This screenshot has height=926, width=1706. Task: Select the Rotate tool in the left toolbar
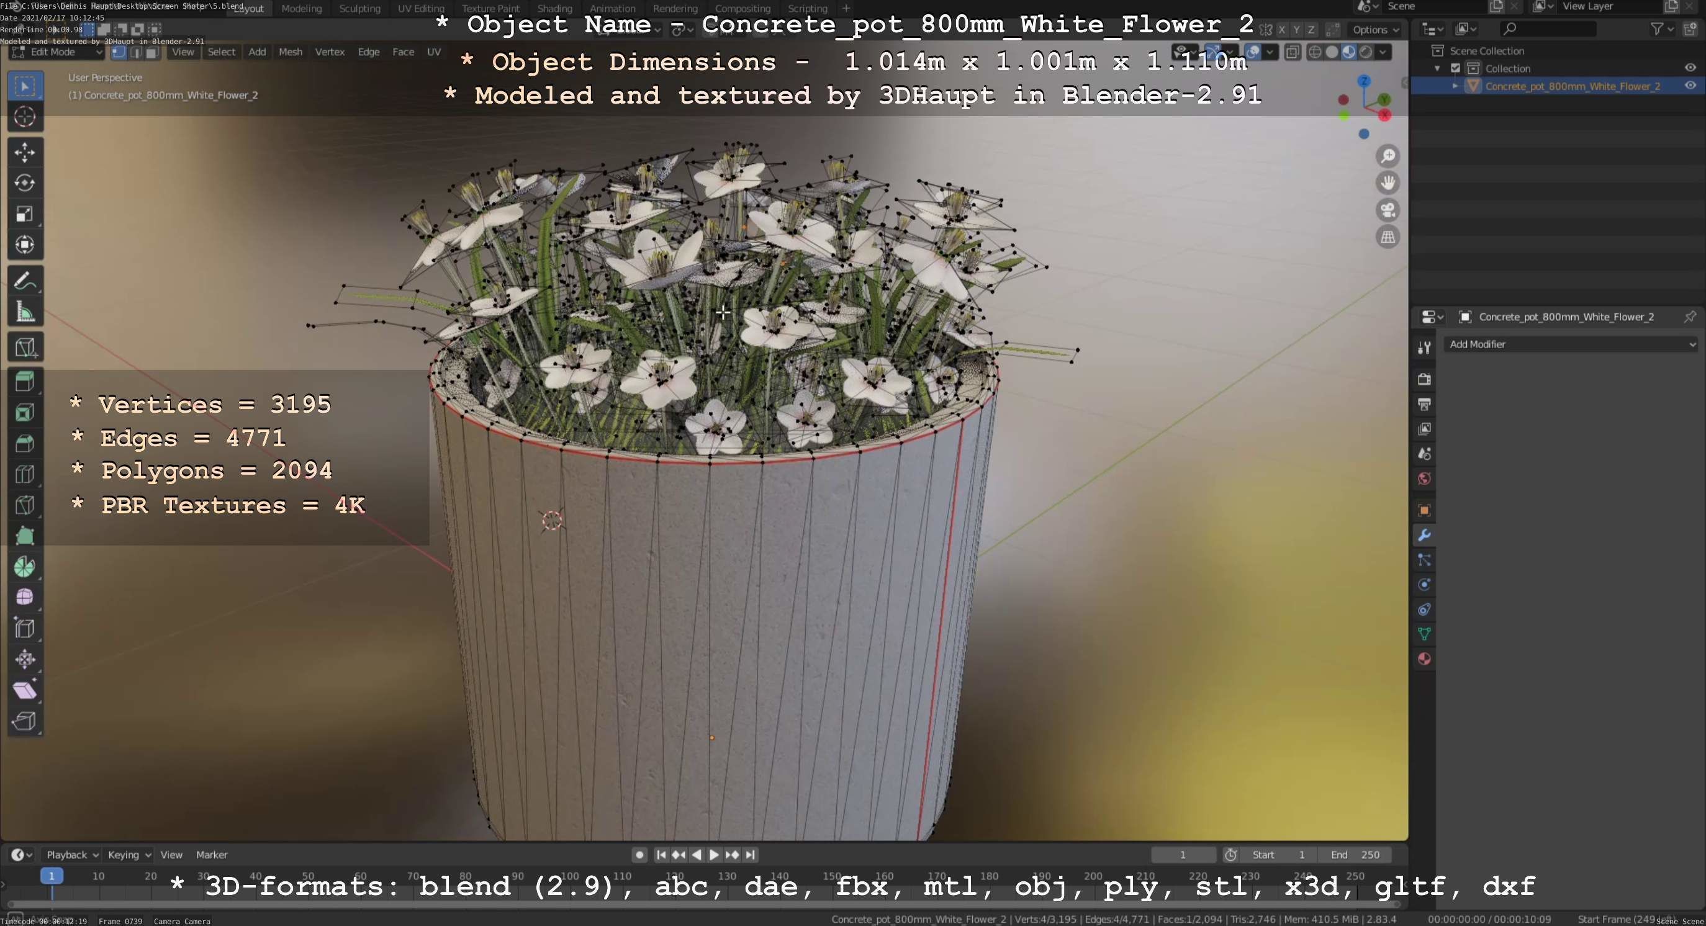click(25, 183)
